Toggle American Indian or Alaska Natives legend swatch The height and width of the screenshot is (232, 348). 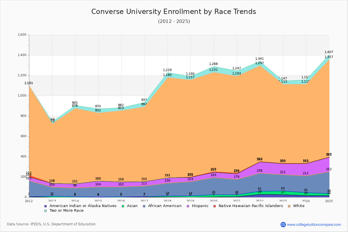tap(45, 206)
